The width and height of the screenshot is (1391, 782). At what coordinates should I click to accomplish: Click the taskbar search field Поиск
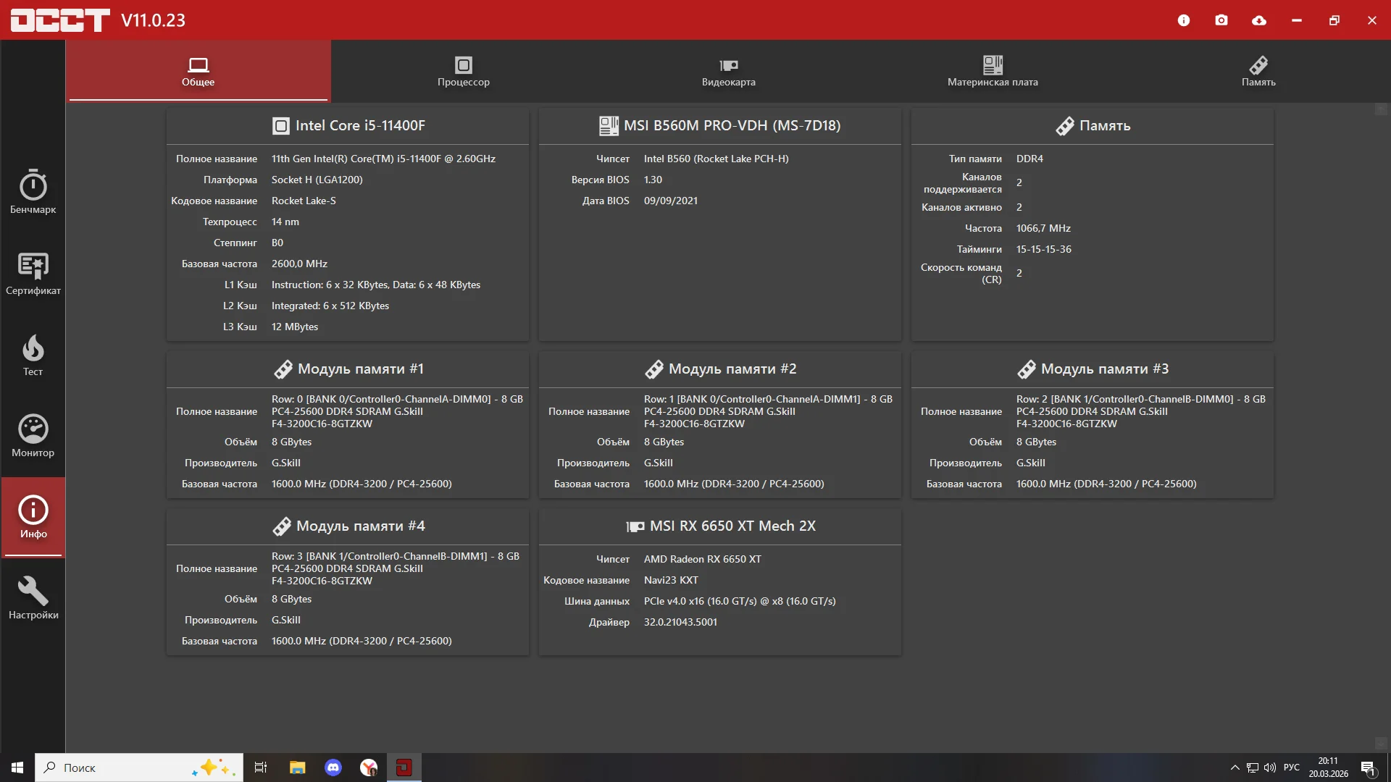point(139,768)
